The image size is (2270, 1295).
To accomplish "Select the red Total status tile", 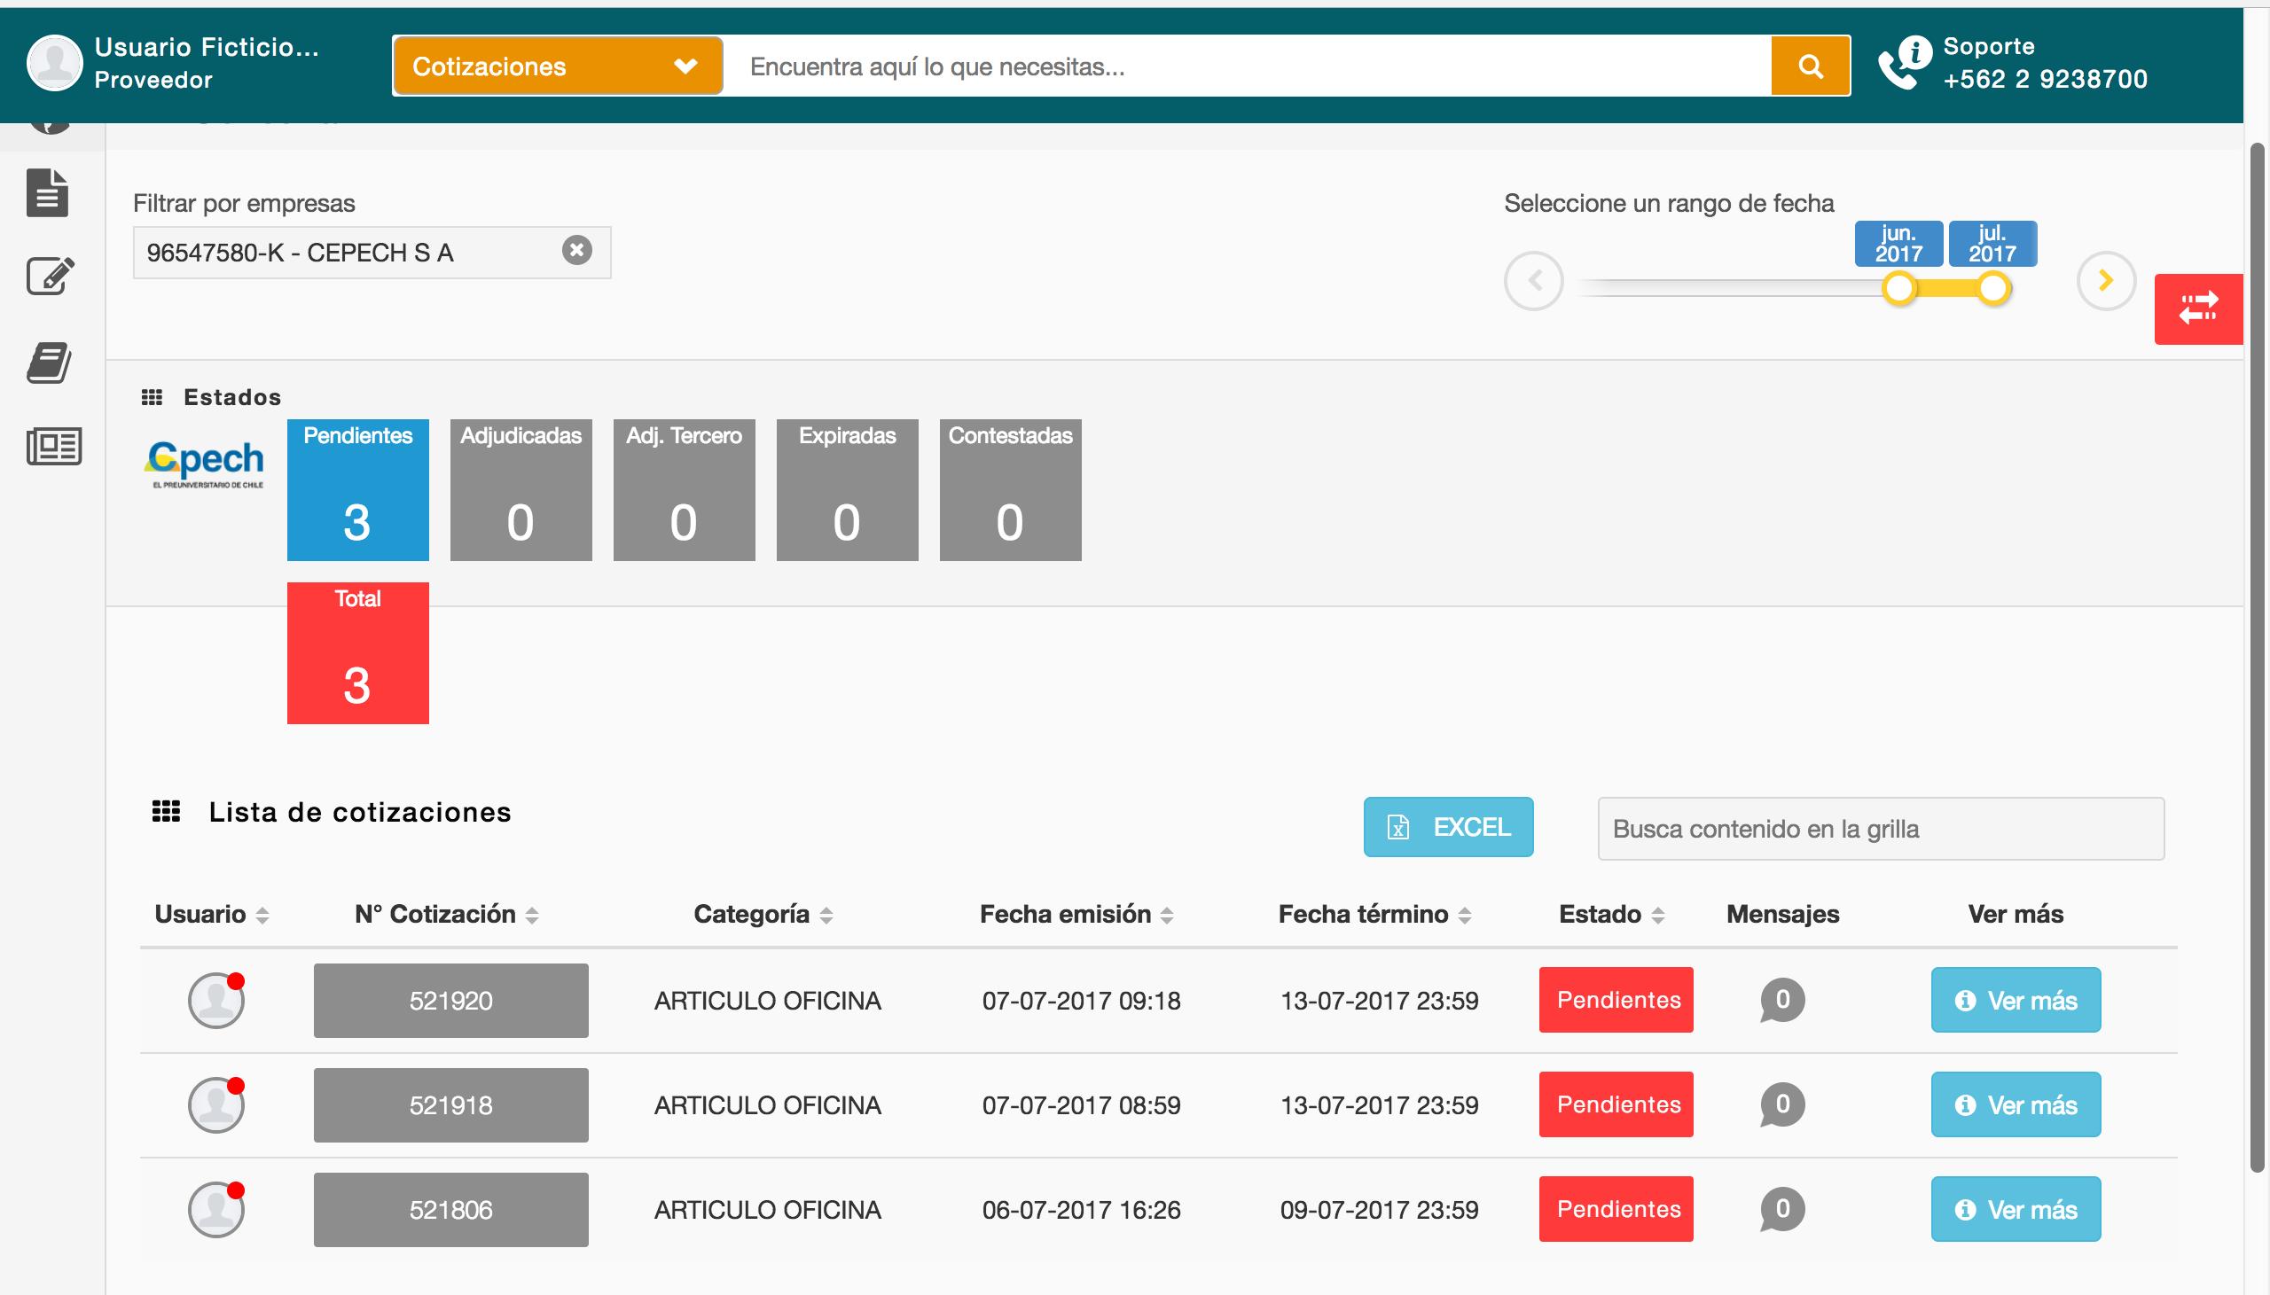I will pyautogui.click(x=357, y=653).
